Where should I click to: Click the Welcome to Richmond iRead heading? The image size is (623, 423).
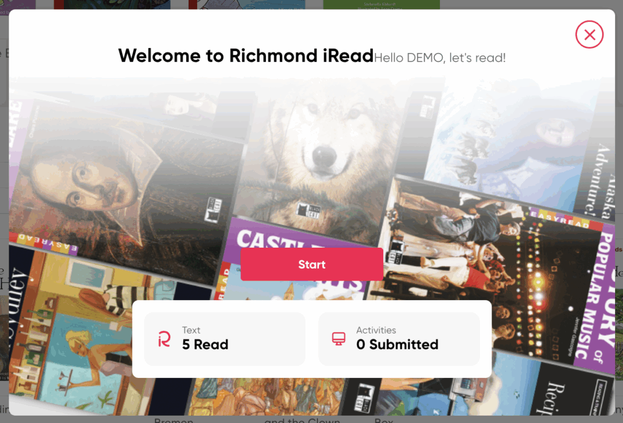click(246, 55)
